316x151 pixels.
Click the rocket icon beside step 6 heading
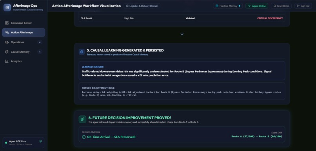click(82, 119)
